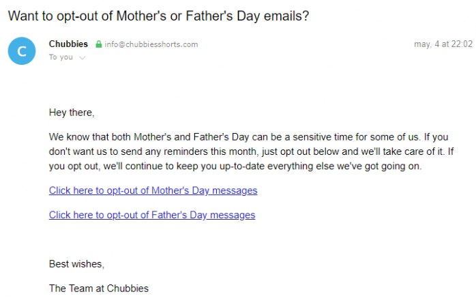Viewport: 476px width, 307px height.
Task: Click the blue Chubbies sender avatar
Action: tap(21, 51)
